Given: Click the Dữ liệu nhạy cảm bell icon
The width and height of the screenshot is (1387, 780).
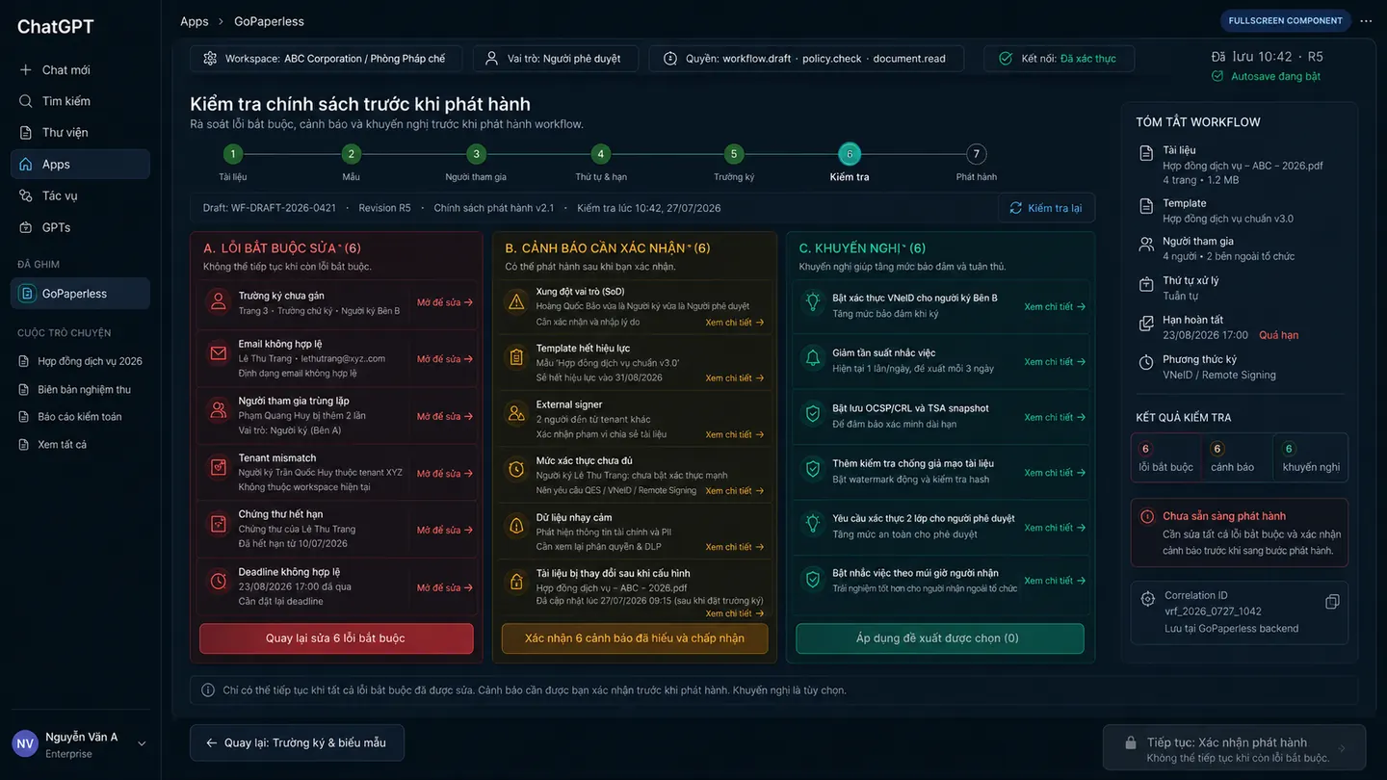Looking at the screenshot, I should 517,525.
